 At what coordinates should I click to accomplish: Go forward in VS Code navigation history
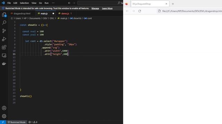tap(74, 3)
